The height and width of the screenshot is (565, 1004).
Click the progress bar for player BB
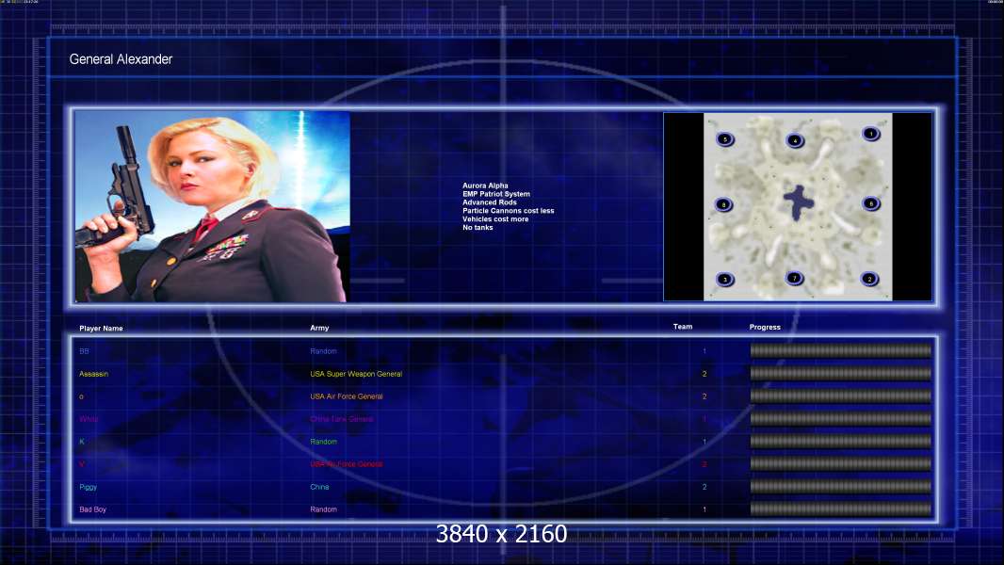coord(841,350)
